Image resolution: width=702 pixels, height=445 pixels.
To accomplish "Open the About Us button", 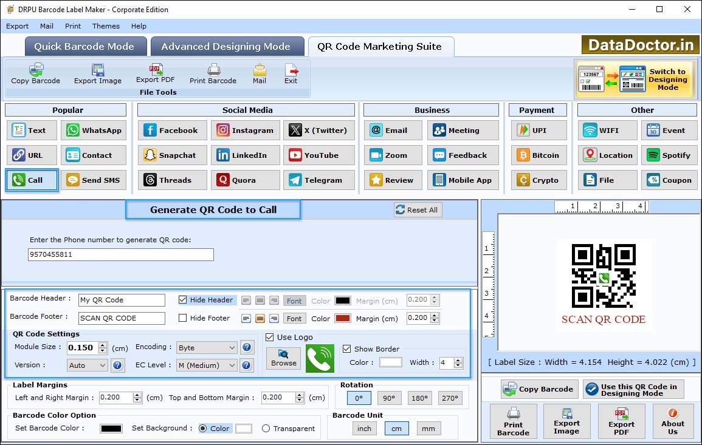I will coord(672,421).
